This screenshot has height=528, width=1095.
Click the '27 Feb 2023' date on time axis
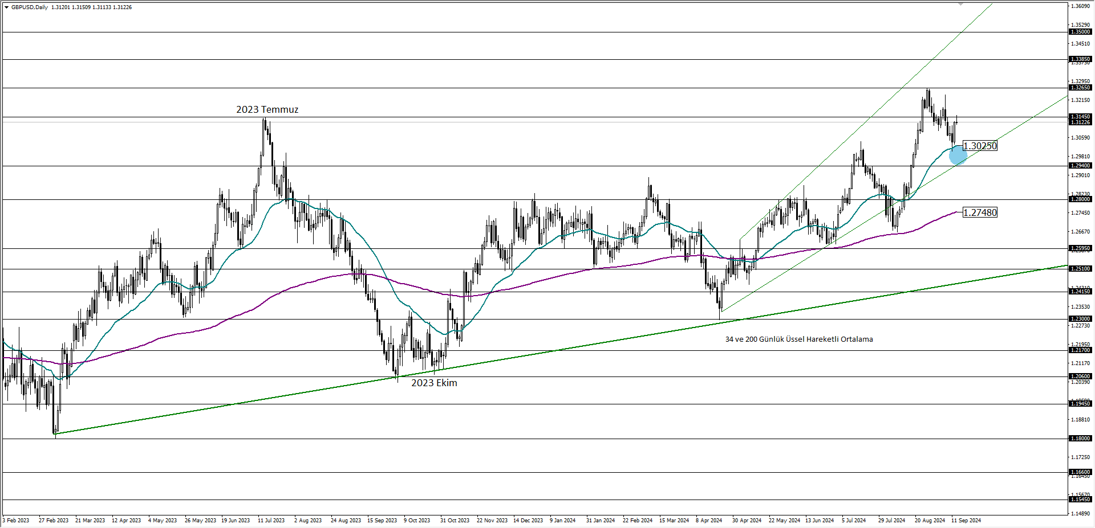(x=54, y=521)
